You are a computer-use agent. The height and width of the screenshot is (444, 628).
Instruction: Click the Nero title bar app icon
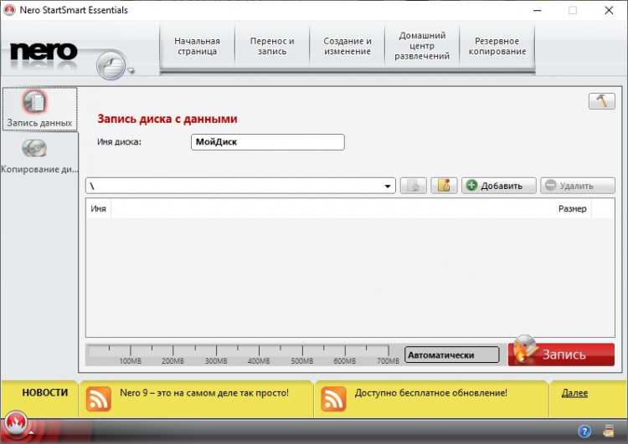pyautogui.click(x=9, y=10)
